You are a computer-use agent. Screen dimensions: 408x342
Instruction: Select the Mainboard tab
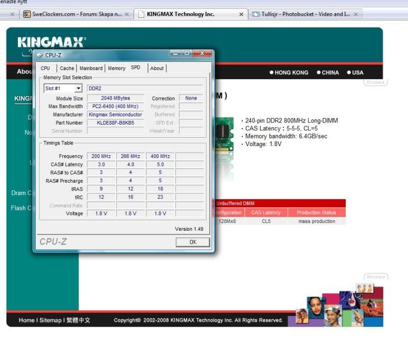[x=91, y=68]
